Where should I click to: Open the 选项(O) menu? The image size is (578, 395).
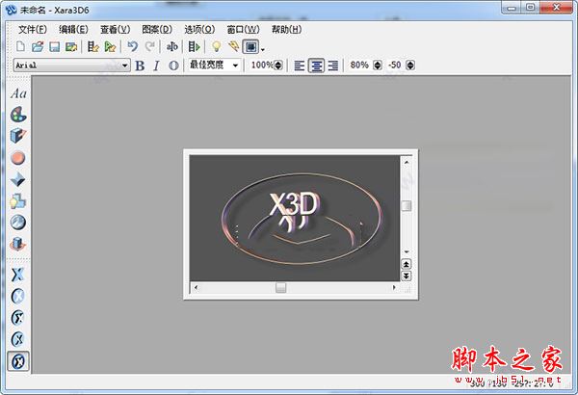coord(199,30)
